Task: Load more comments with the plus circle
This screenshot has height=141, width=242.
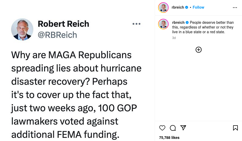Action: tap(199, 50)
